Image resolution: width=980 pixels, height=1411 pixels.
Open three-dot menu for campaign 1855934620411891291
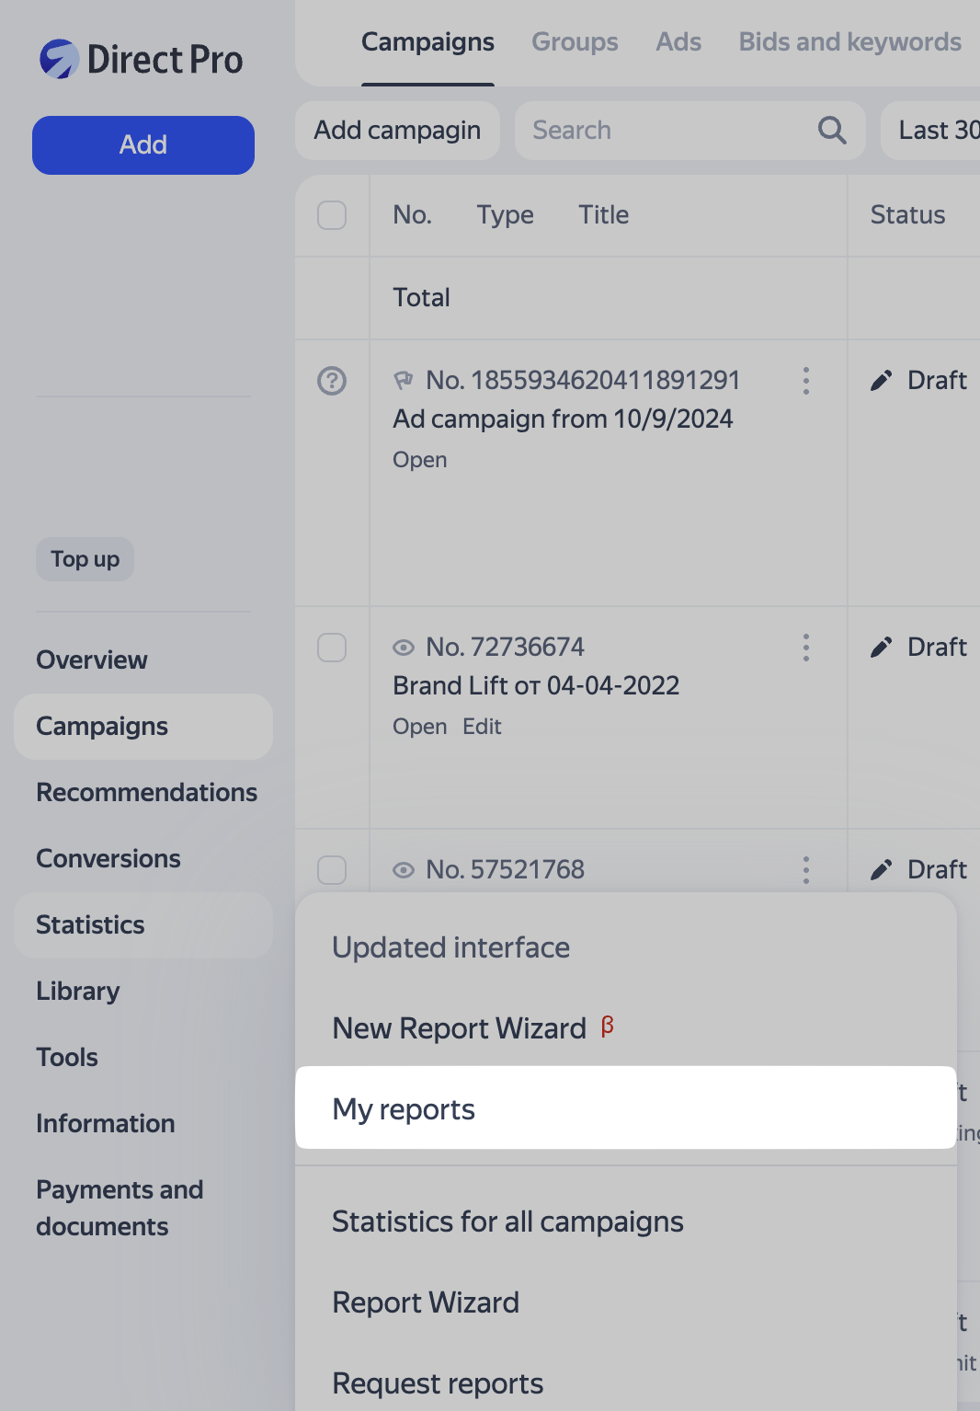click(x=805, y=381)
